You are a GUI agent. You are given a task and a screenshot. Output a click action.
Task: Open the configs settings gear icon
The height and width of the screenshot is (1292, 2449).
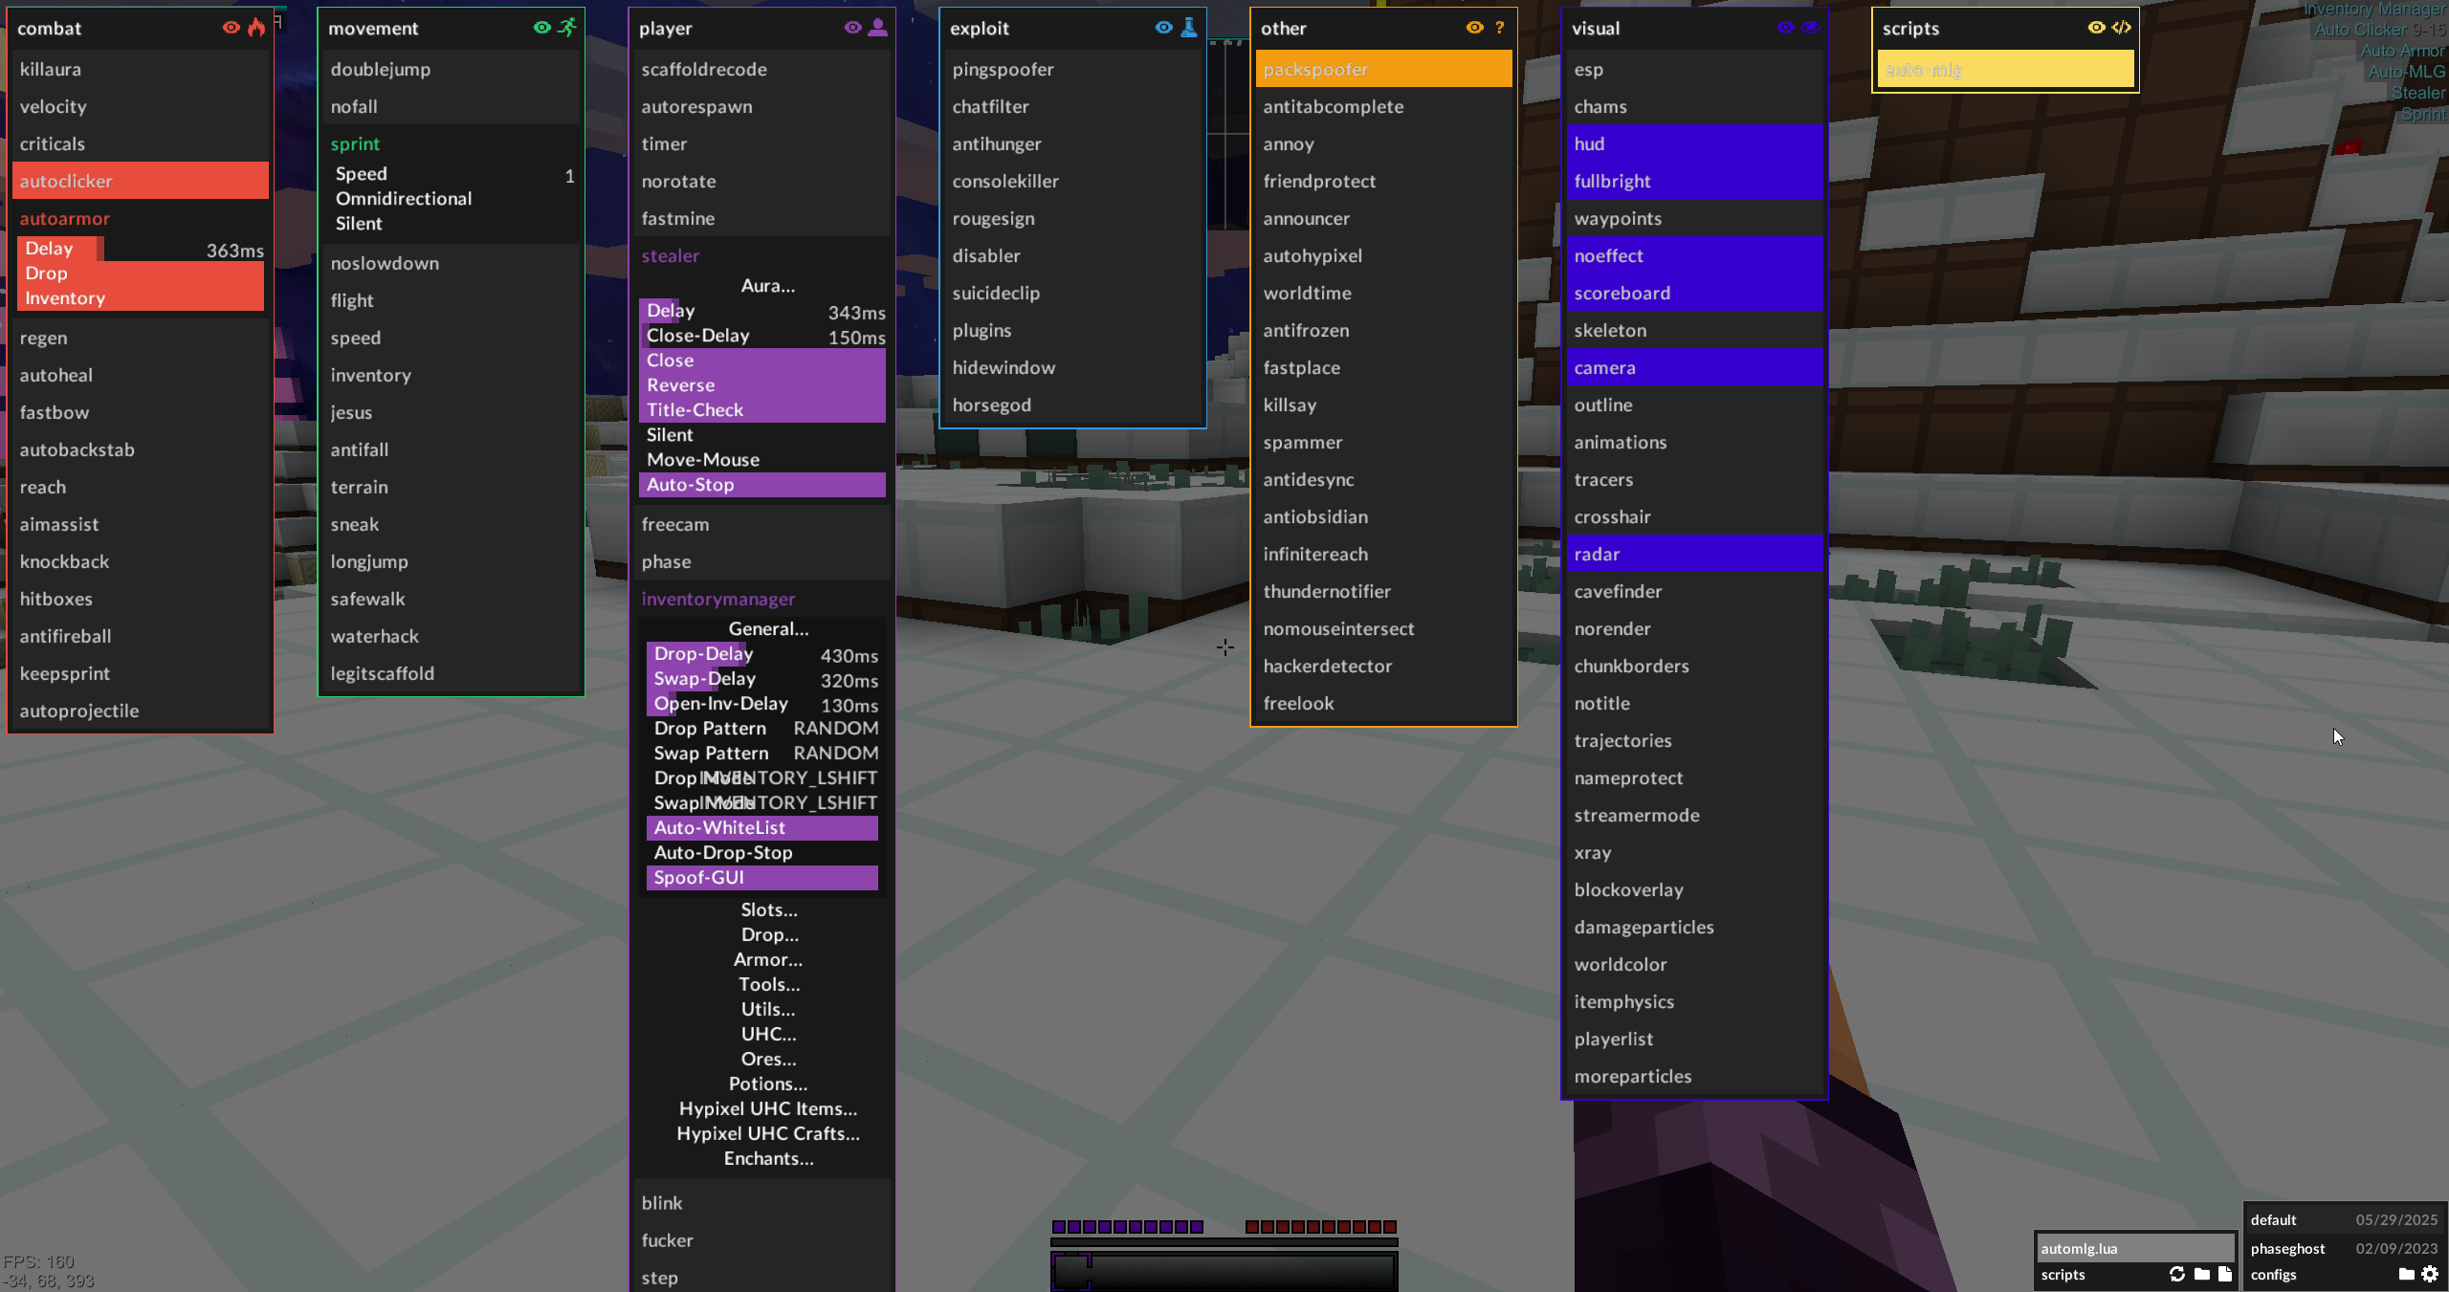[x=2429, y=1274]
